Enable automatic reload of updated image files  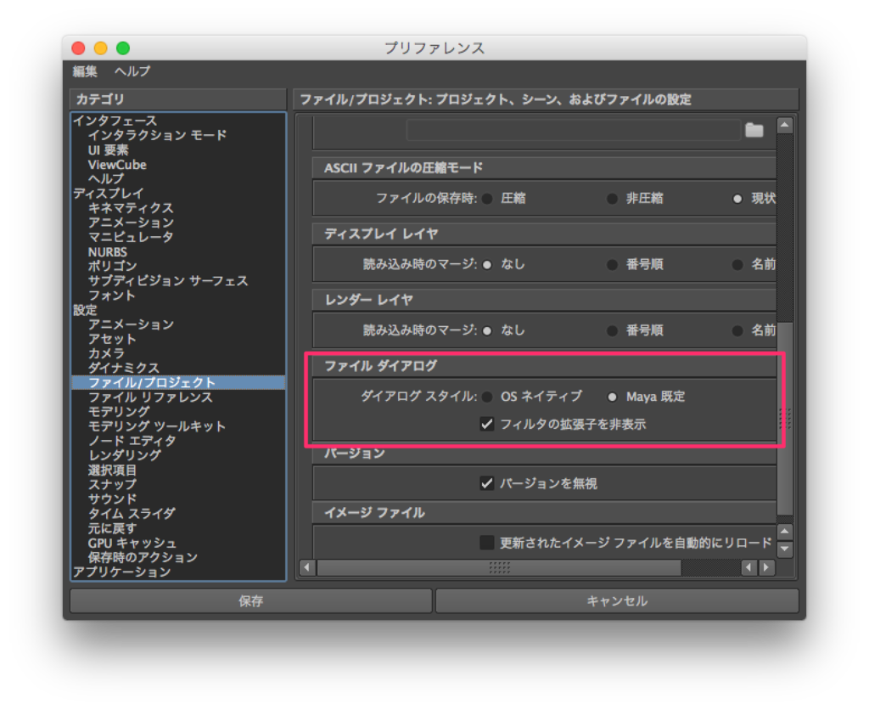(x=486, y=542)
